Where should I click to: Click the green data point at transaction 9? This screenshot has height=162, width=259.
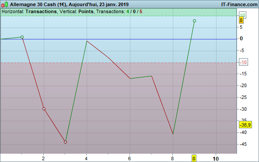click(194, 21)
